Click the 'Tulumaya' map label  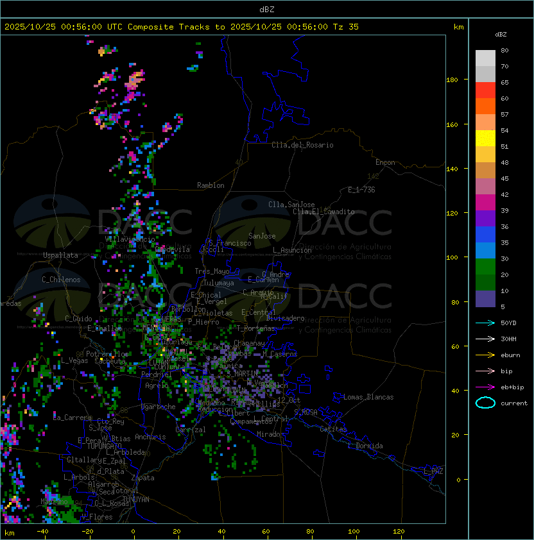point(219,283)
